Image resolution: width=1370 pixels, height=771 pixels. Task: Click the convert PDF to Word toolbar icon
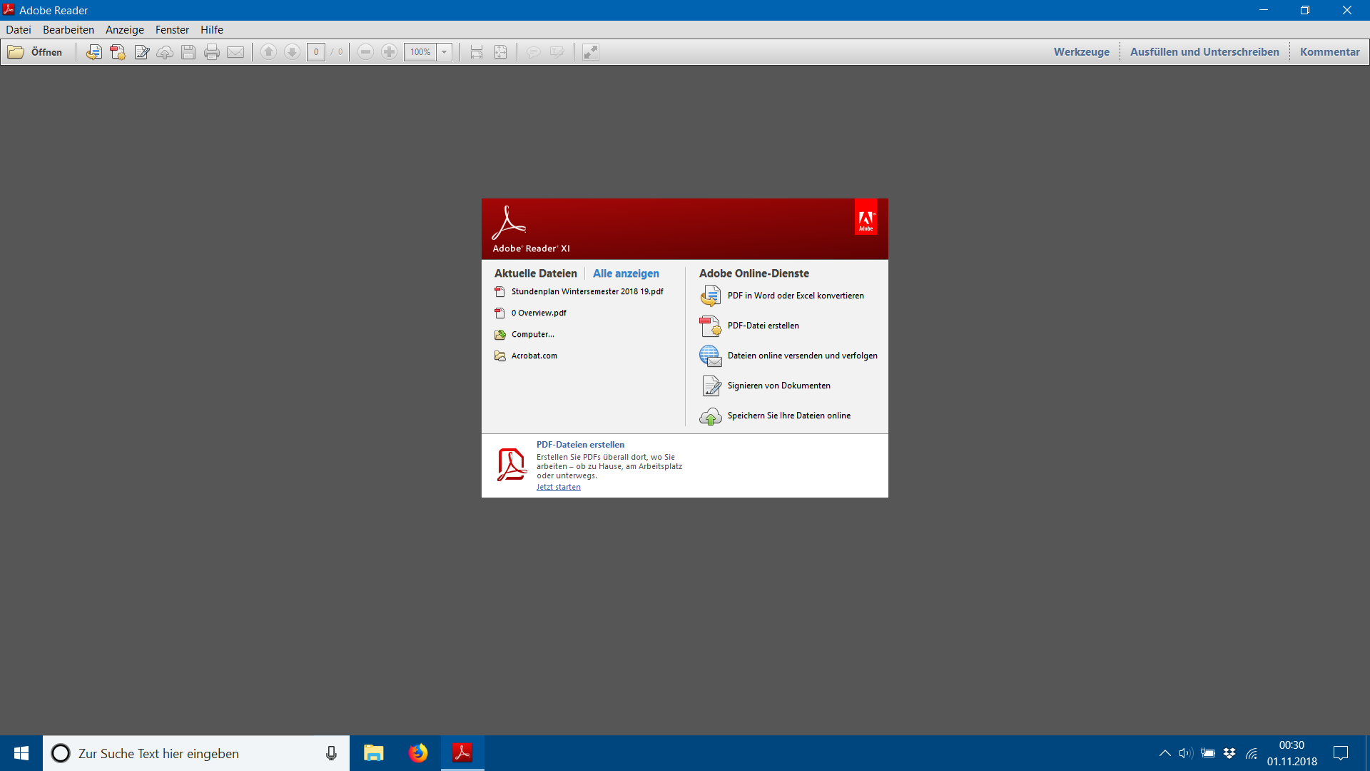click(x=93, y=52)
